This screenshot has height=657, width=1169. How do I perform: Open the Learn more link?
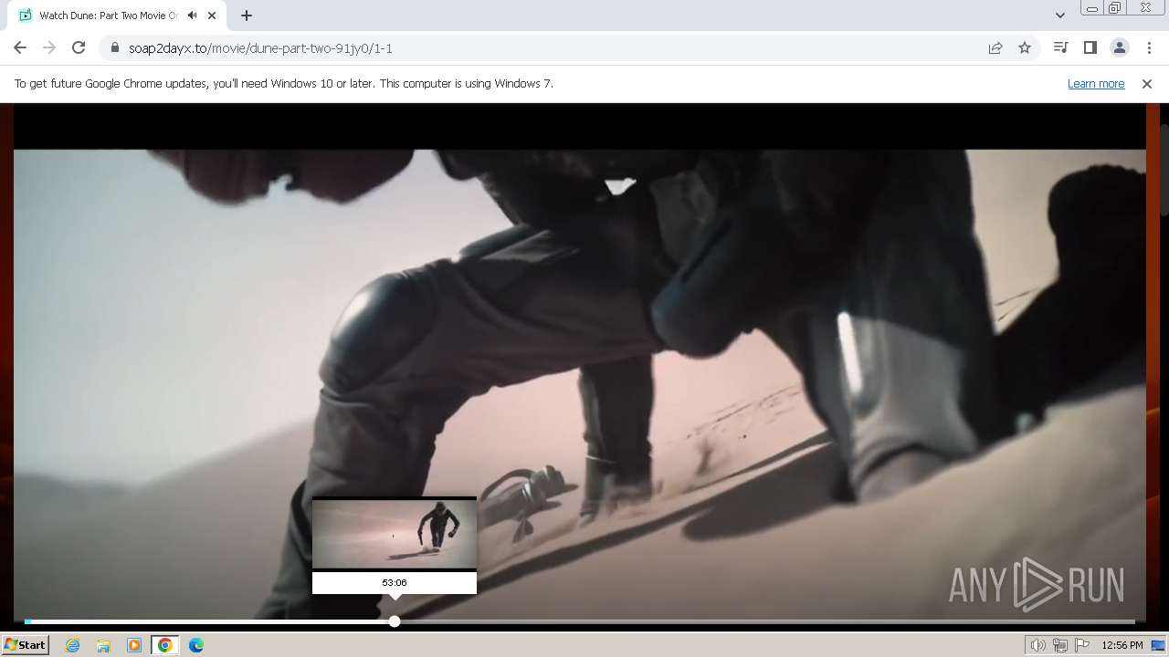(x=1096, y=83)
